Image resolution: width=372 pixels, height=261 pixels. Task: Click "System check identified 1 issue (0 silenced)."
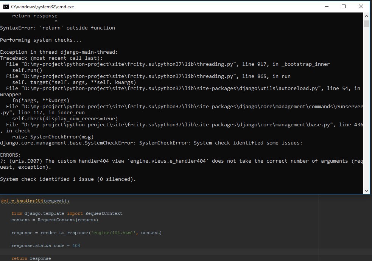pyautogui.click(x=68, y=179)
